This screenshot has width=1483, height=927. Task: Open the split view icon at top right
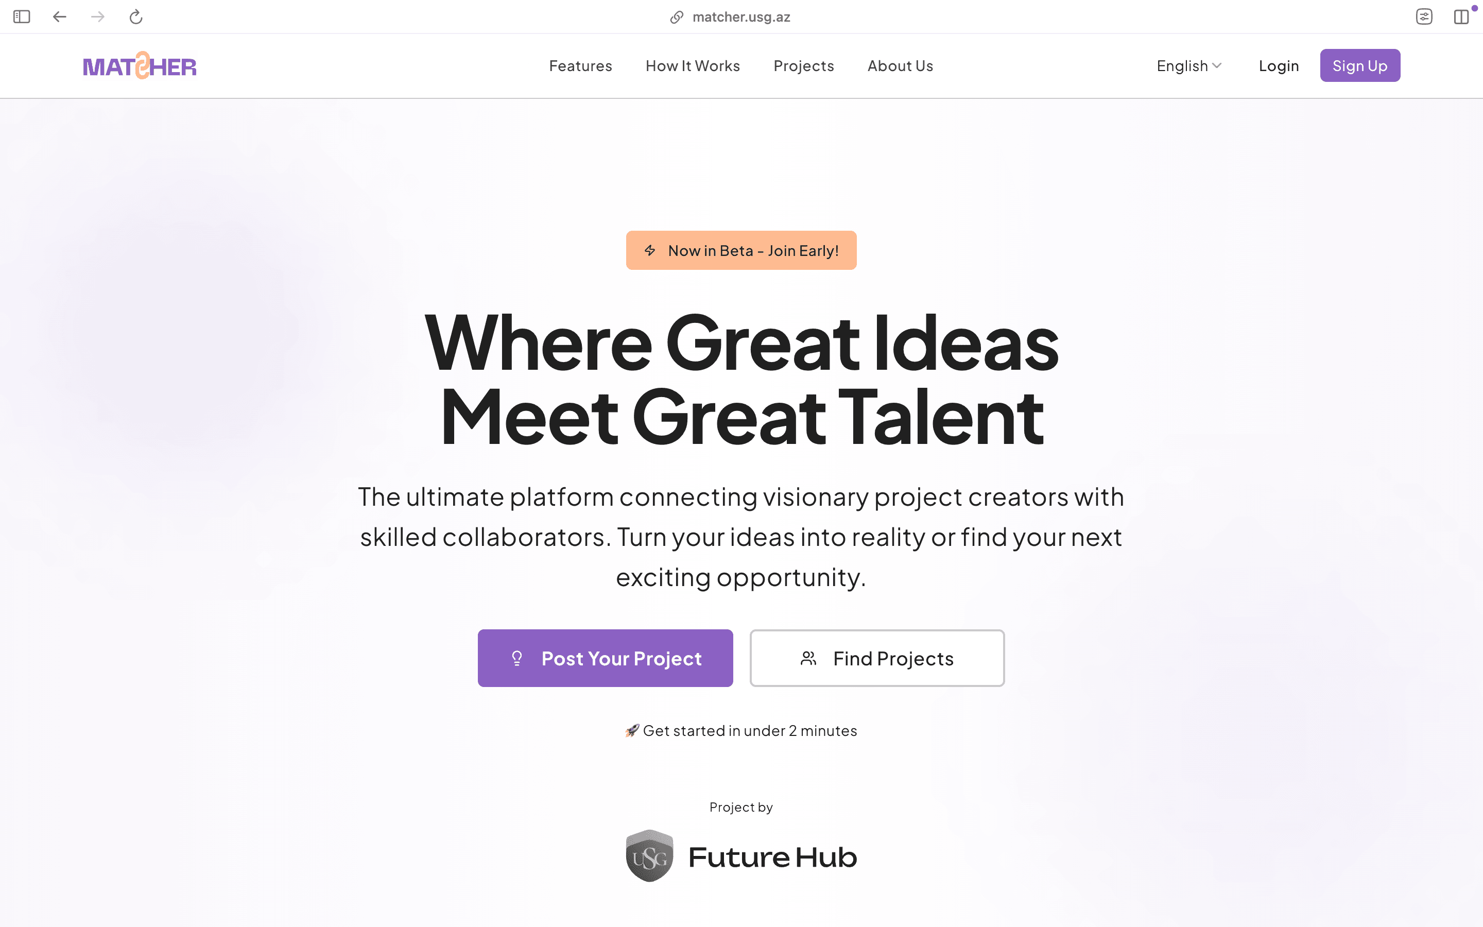click(x=1461, y=16)
